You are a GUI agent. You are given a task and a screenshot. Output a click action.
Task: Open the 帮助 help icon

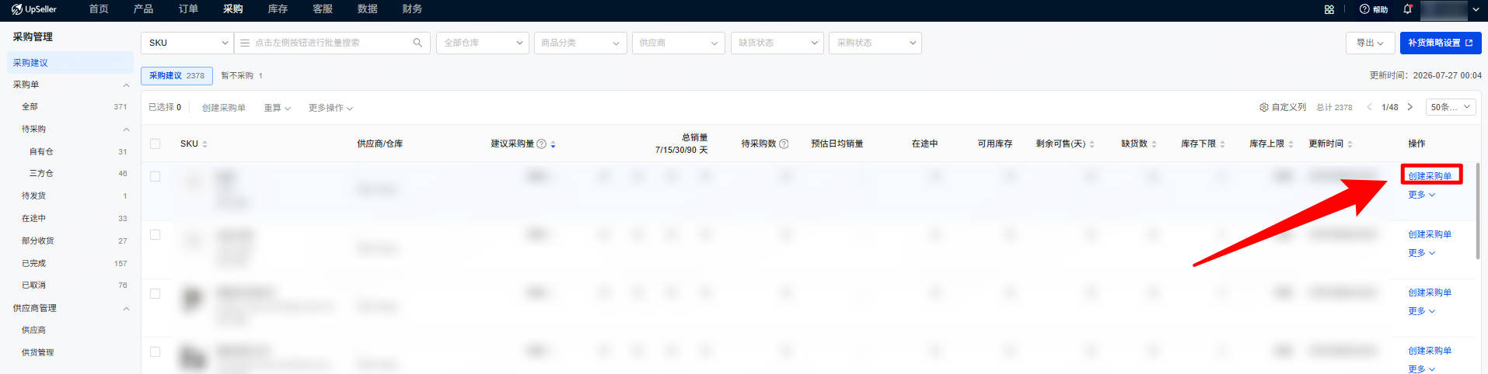[x=1374, y=9]
